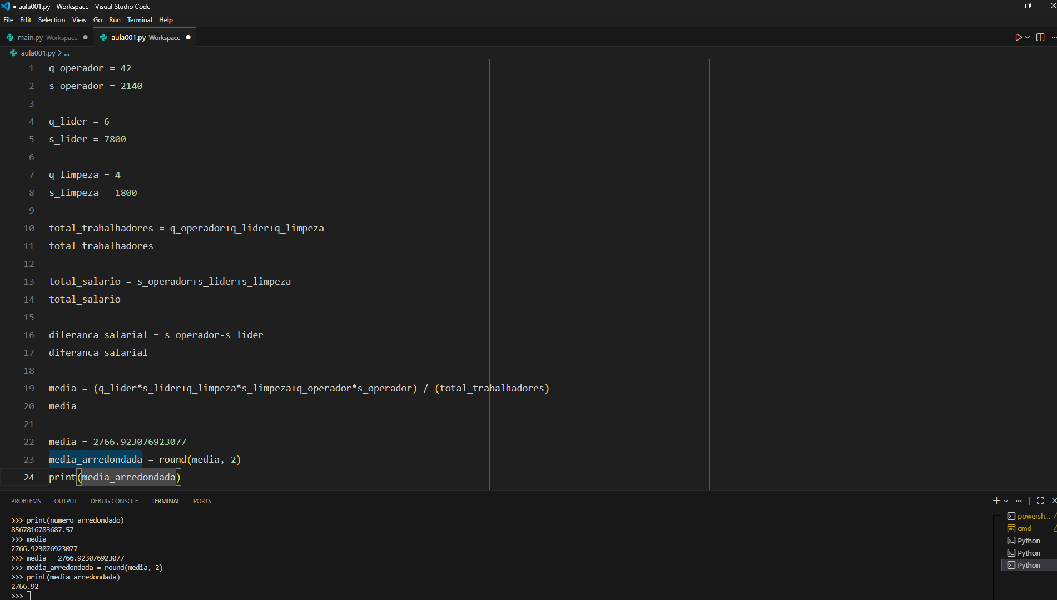
Task: Click the aula001.py breadcrumb file name
Action: coord(38,53)
